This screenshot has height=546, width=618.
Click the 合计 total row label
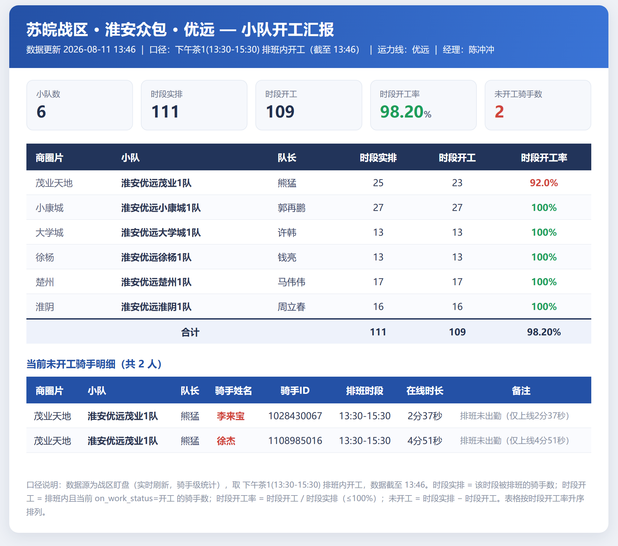(x=190, y=332)
